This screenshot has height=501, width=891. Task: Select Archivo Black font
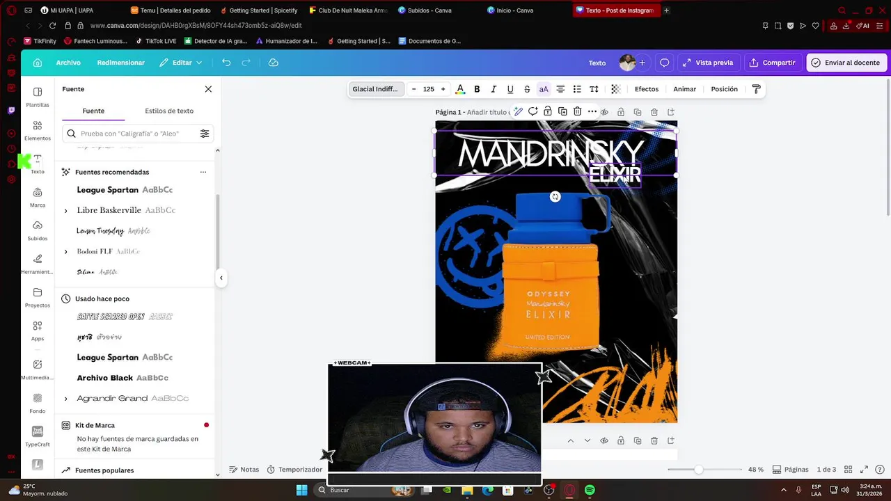[x=123, y=378]
